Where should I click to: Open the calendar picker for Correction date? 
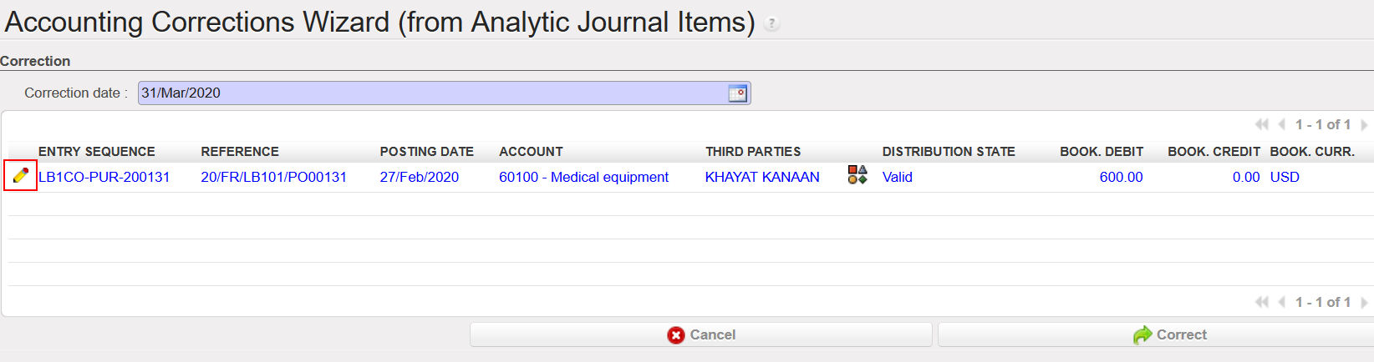(x=737, y=93)
